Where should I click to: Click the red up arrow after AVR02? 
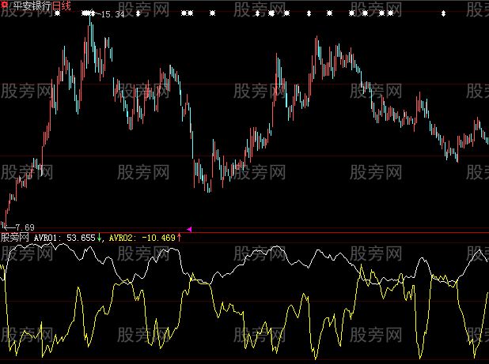(179, 236)
